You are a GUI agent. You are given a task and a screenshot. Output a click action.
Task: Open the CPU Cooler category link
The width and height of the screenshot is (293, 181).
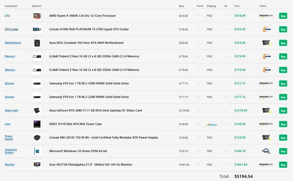pyautogui.click(x=11, y=29)
